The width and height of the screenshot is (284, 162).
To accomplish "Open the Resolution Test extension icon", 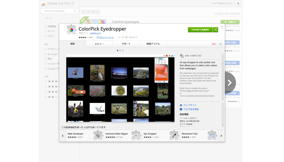I will click(x=212, y=135).
